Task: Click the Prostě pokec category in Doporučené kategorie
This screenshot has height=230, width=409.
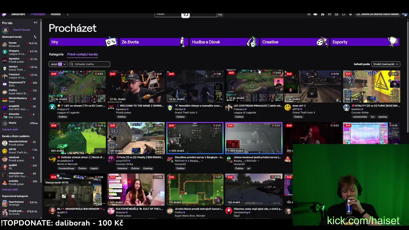Action: click(20, 212)
